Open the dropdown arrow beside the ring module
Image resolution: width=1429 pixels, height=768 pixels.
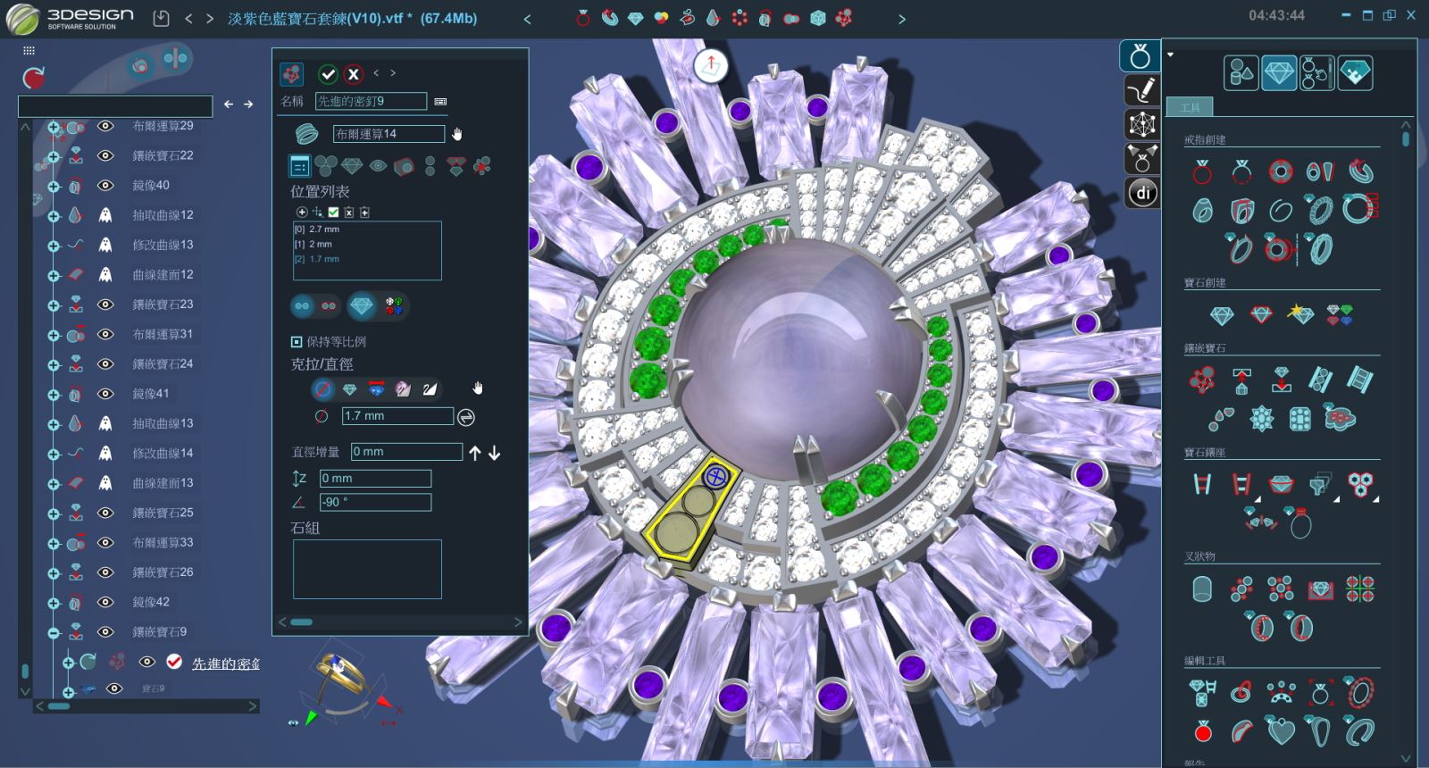click(x=1170, y=54)
